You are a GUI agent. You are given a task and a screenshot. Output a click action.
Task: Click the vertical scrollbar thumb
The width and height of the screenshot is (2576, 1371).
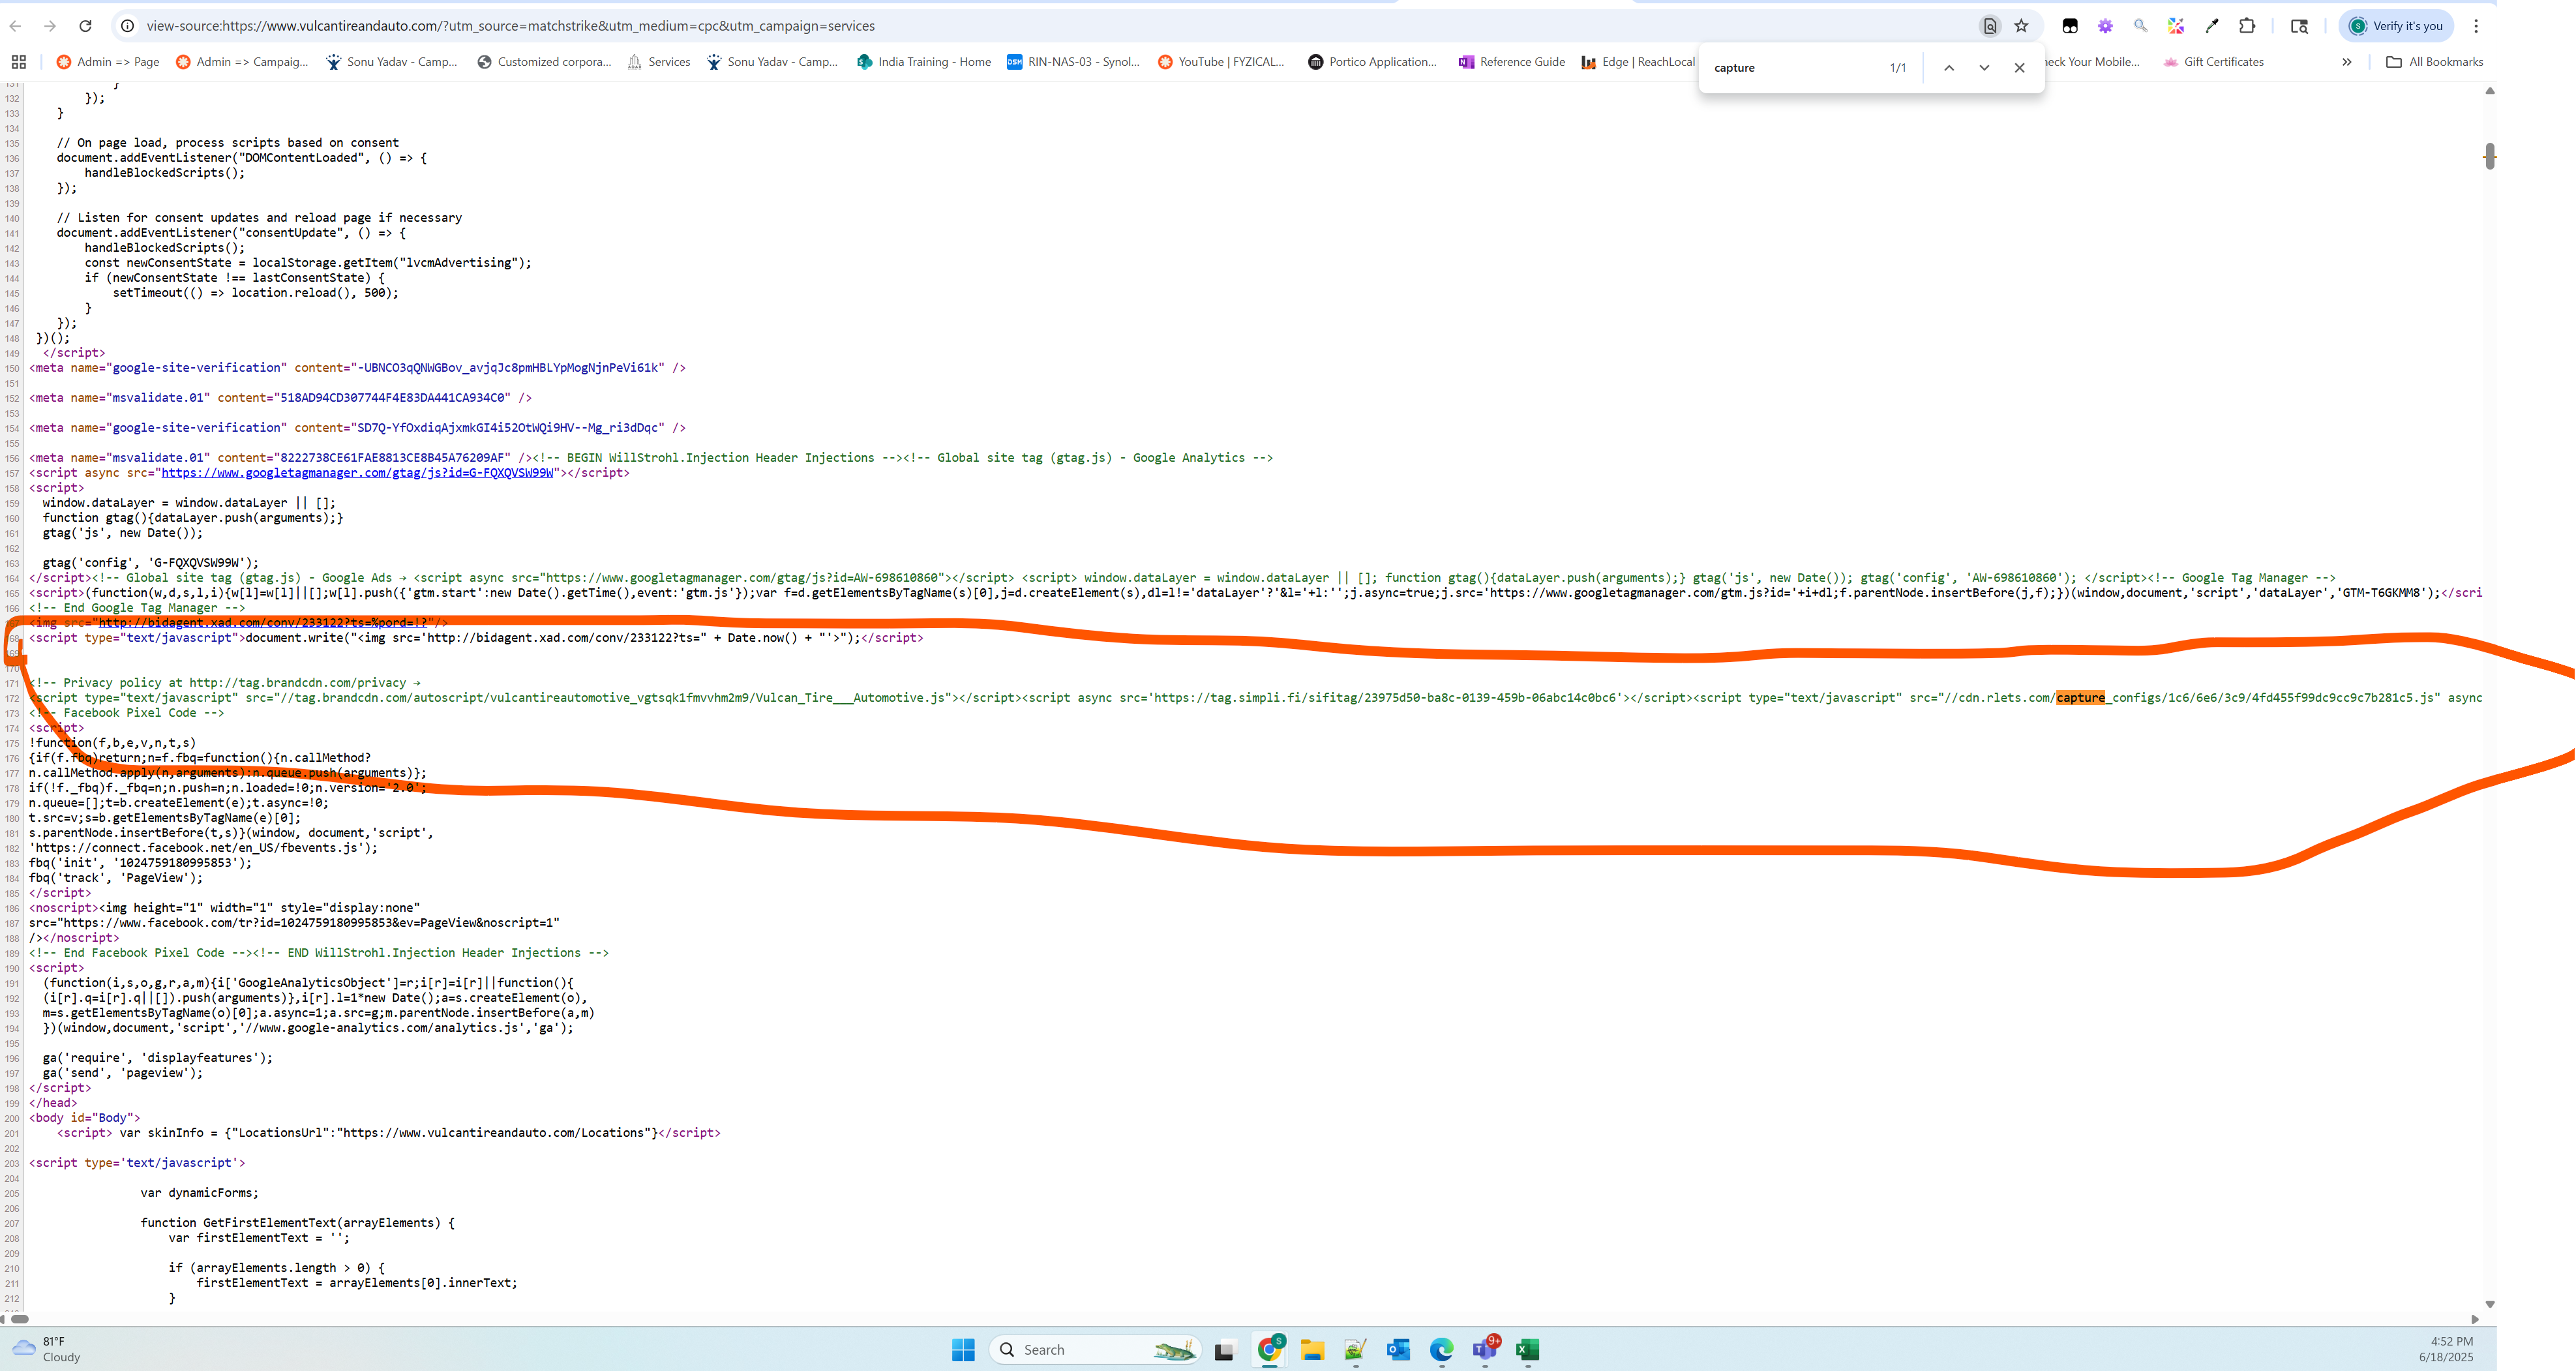[2489, 156]
